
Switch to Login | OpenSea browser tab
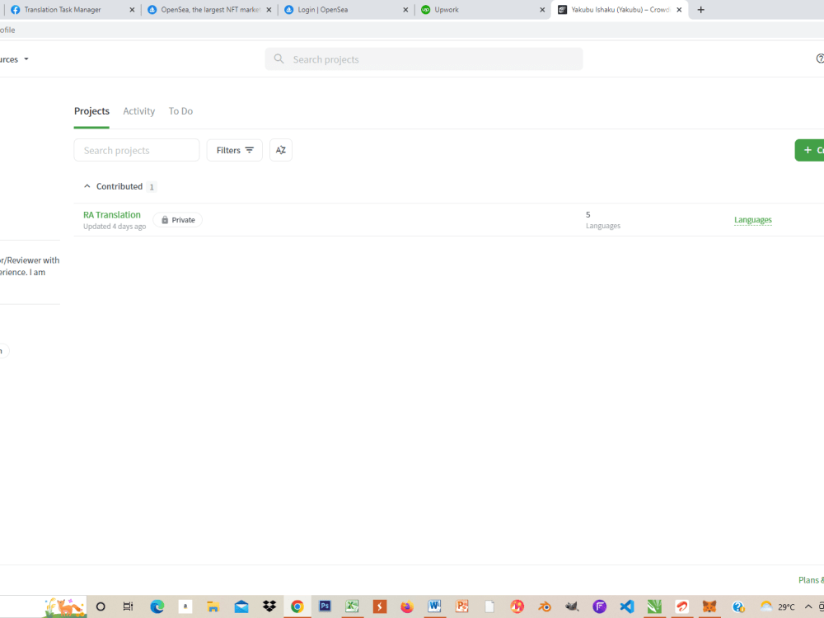click(x=346, y=9)
